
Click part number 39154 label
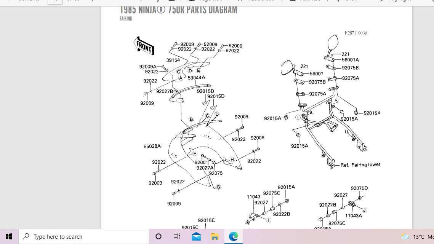(x=173, y=60)
